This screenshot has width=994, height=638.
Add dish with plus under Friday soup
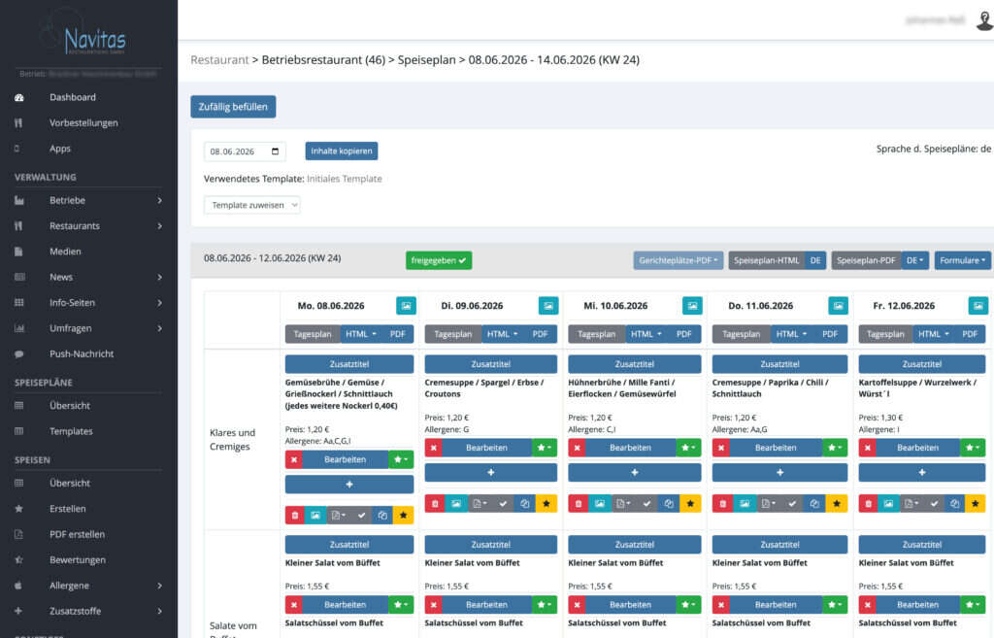(922, 473)
